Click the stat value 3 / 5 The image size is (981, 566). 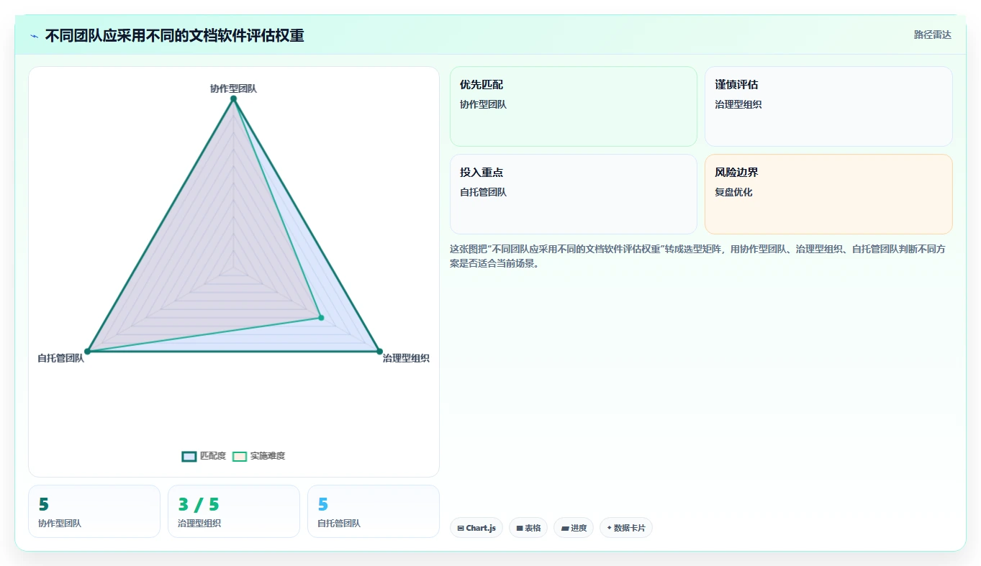[199, 504]
